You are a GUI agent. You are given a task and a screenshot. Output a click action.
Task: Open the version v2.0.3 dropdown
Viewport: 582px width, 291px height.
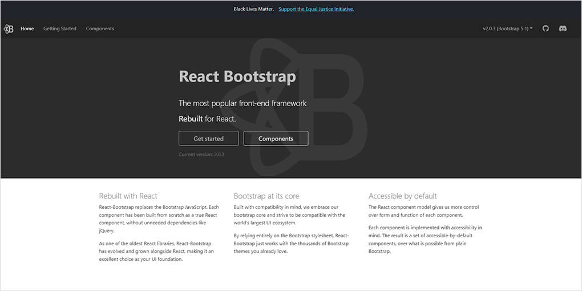(507, 29)
